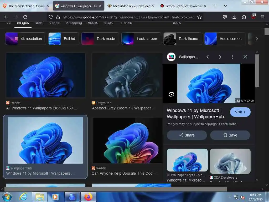Close the windows 11 wallpaper tab

point(100,6)
